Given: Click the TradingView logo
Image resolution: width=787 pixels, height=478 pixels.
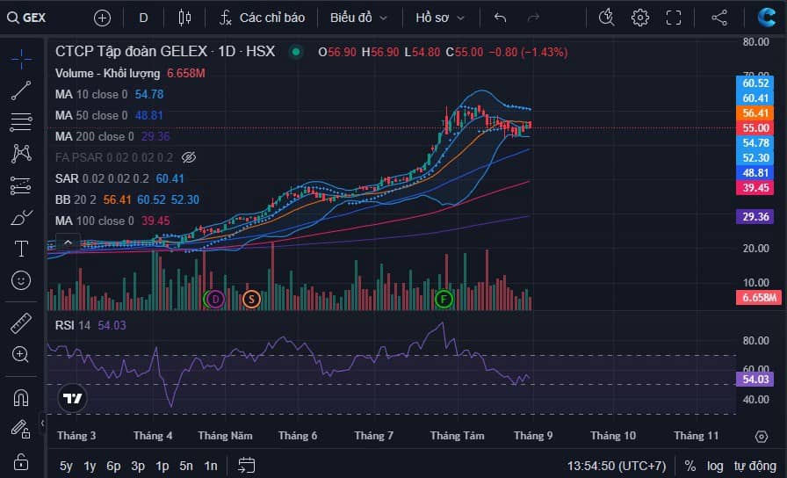Looking at the screenshot, I should point(73,399).
